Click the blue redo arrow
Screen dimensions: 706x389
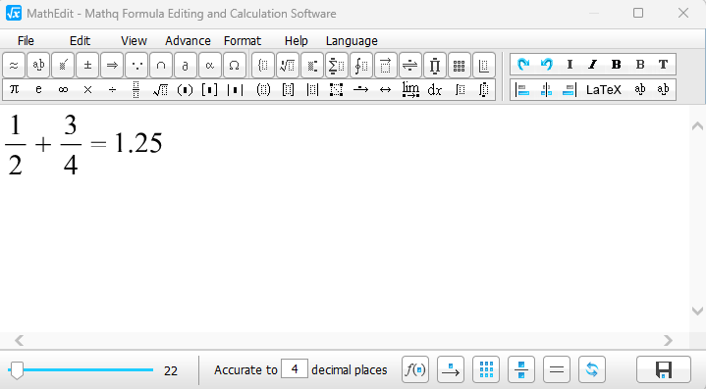pos(522,65)
